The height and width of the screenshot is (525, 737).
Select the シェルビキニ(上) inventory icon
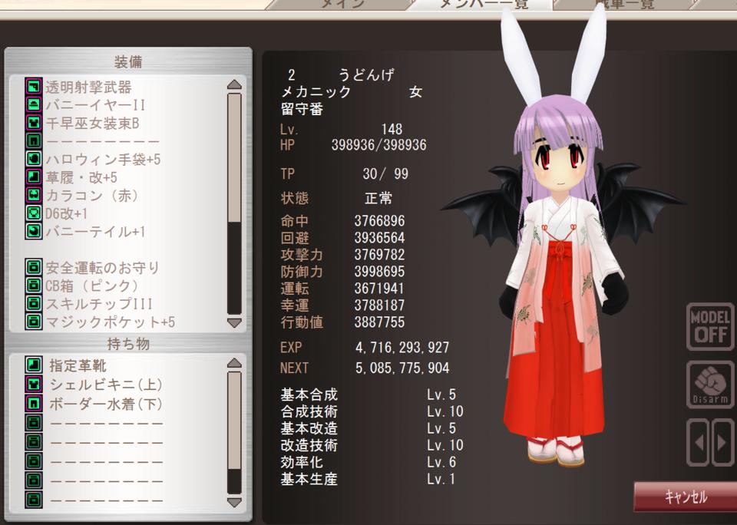coord(33,385)
